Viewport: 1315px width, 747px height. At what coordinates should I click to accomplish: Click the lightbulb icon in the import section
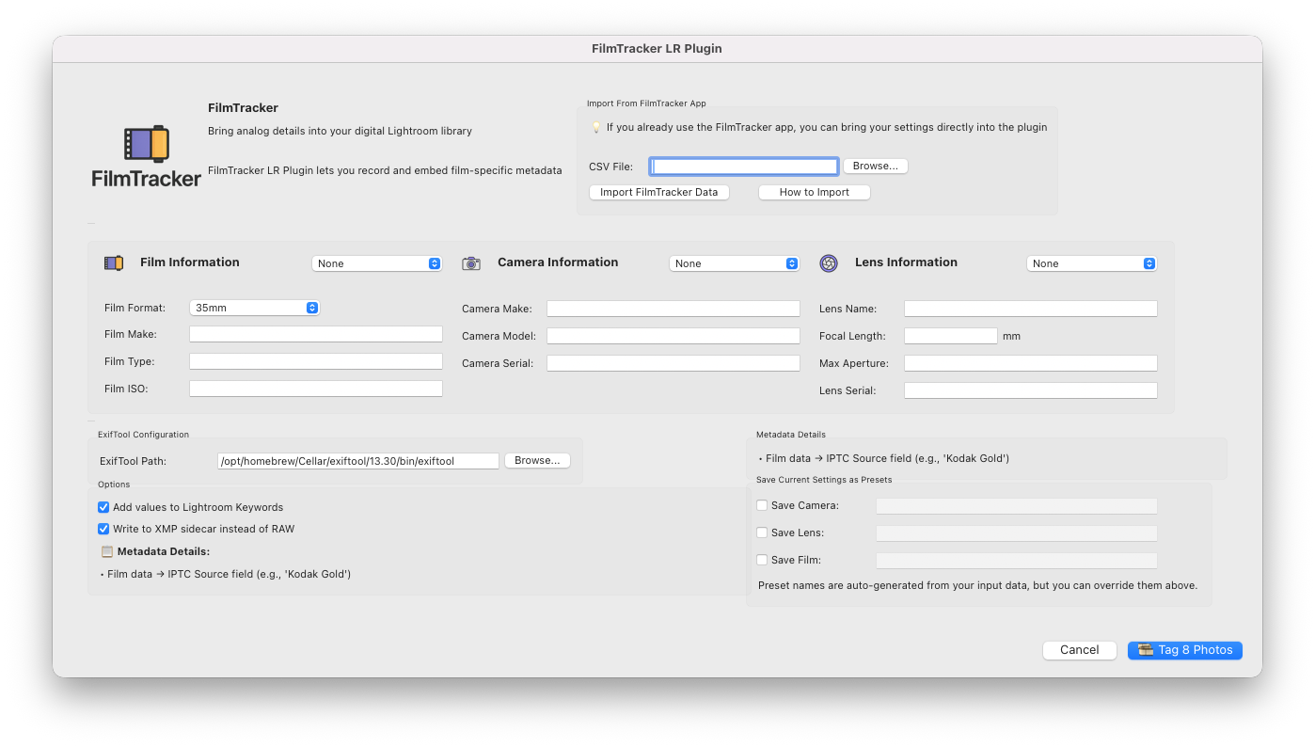tap(595, 126)
